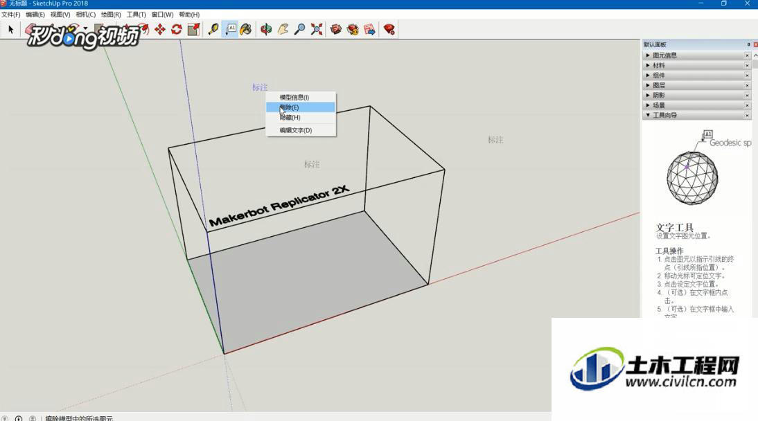Collapse the 工具向导 panel
The image size is (758, 421).
(x=648, y=115)
